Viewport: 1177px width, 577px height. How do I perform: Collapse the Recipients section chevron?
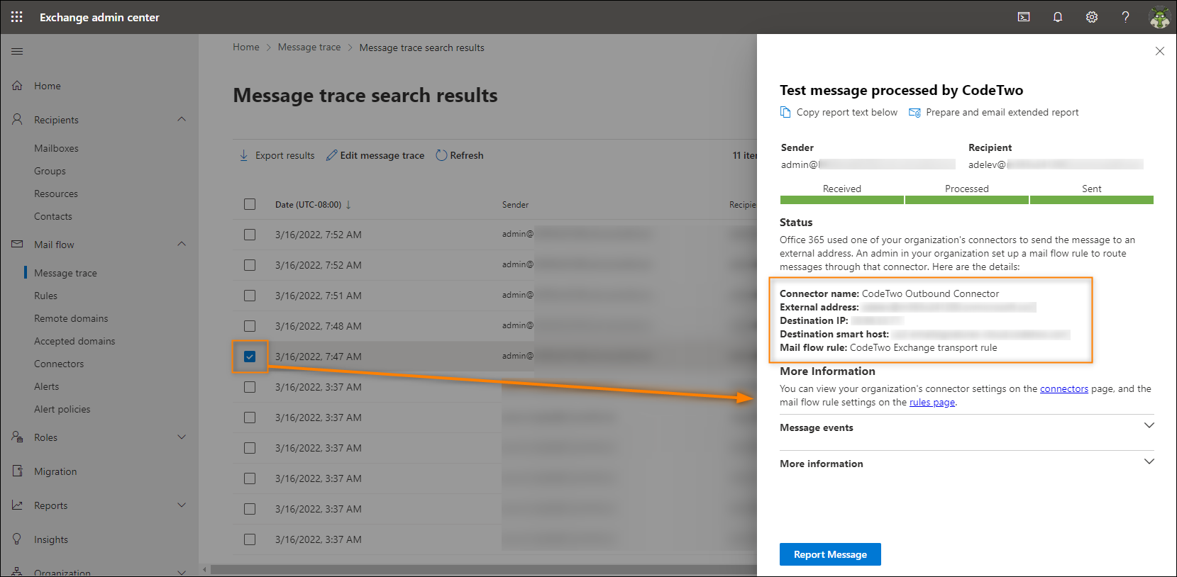pyautogui.click(x=182, y=119)
